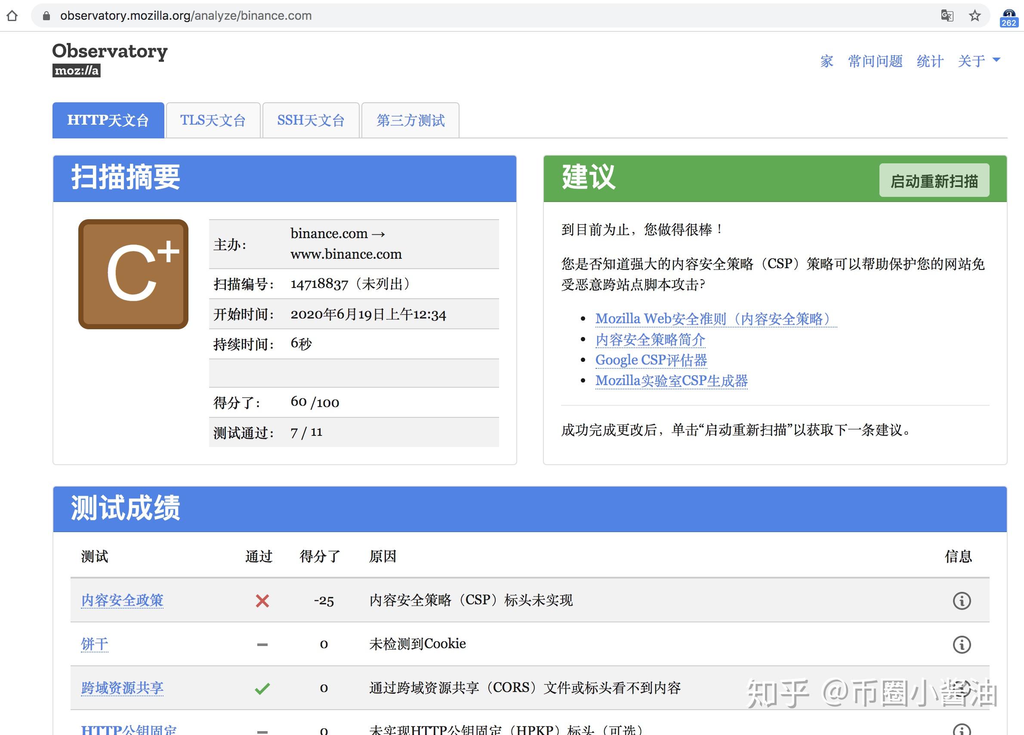
Task: Bookmark page with the star icon
Action: 975,16
